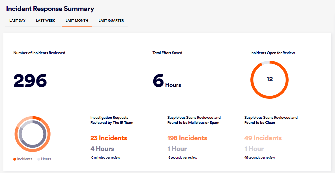The height and width of the screenshot is (173, 335).
Task: Switch to the Last Day tab
Action: [17, 21]
